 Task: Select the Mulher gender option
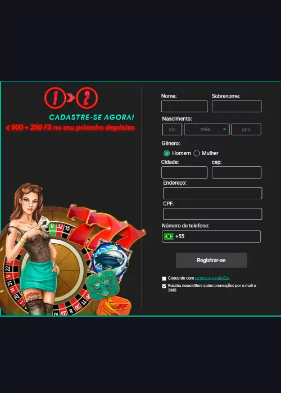197,153
